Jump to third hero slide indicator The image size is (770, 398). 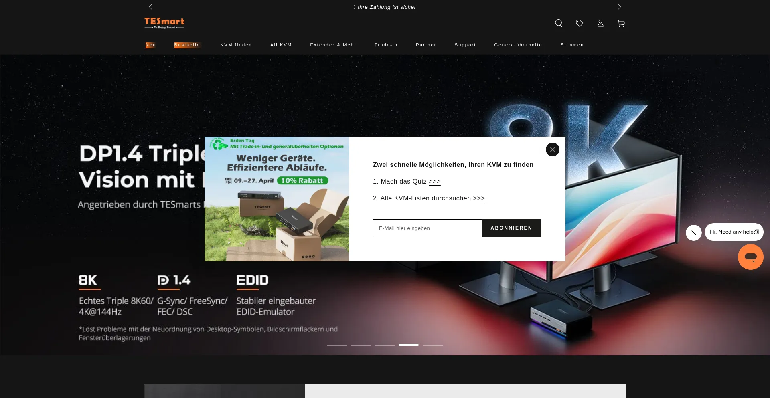point(385,345)
